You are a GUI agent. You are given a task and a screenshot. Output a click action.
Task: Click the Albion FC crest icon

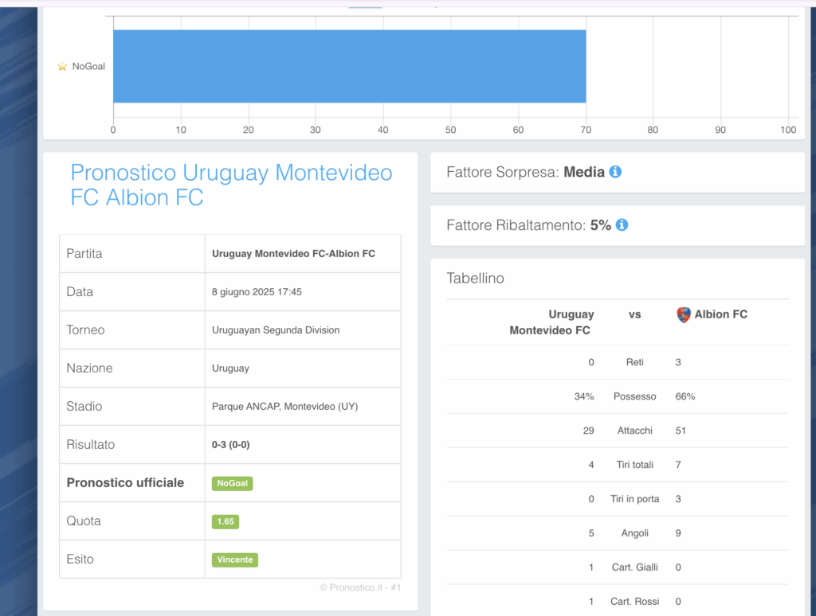point(683,314)
